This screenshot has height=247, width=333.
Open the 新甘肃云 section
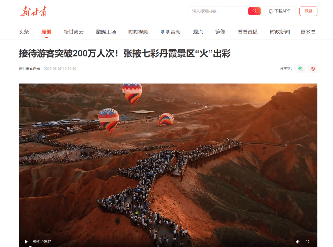point(74,32)
